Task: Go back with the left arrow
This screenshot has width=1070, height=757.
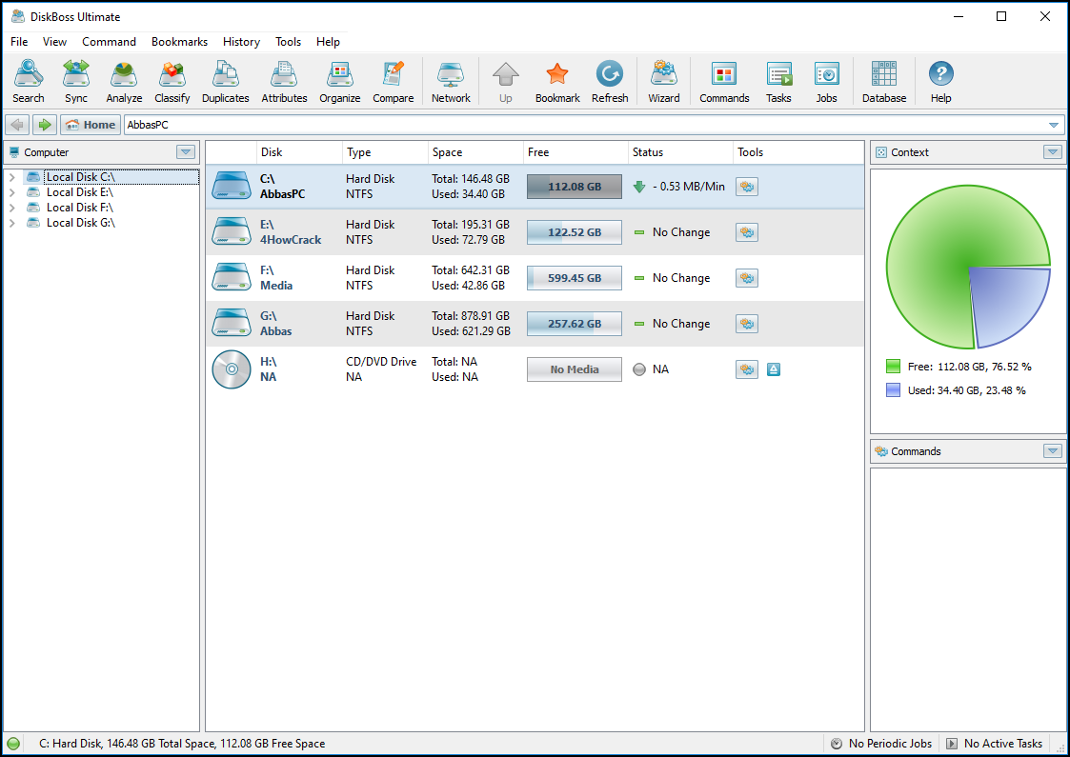Action: [x=17, y=125]
